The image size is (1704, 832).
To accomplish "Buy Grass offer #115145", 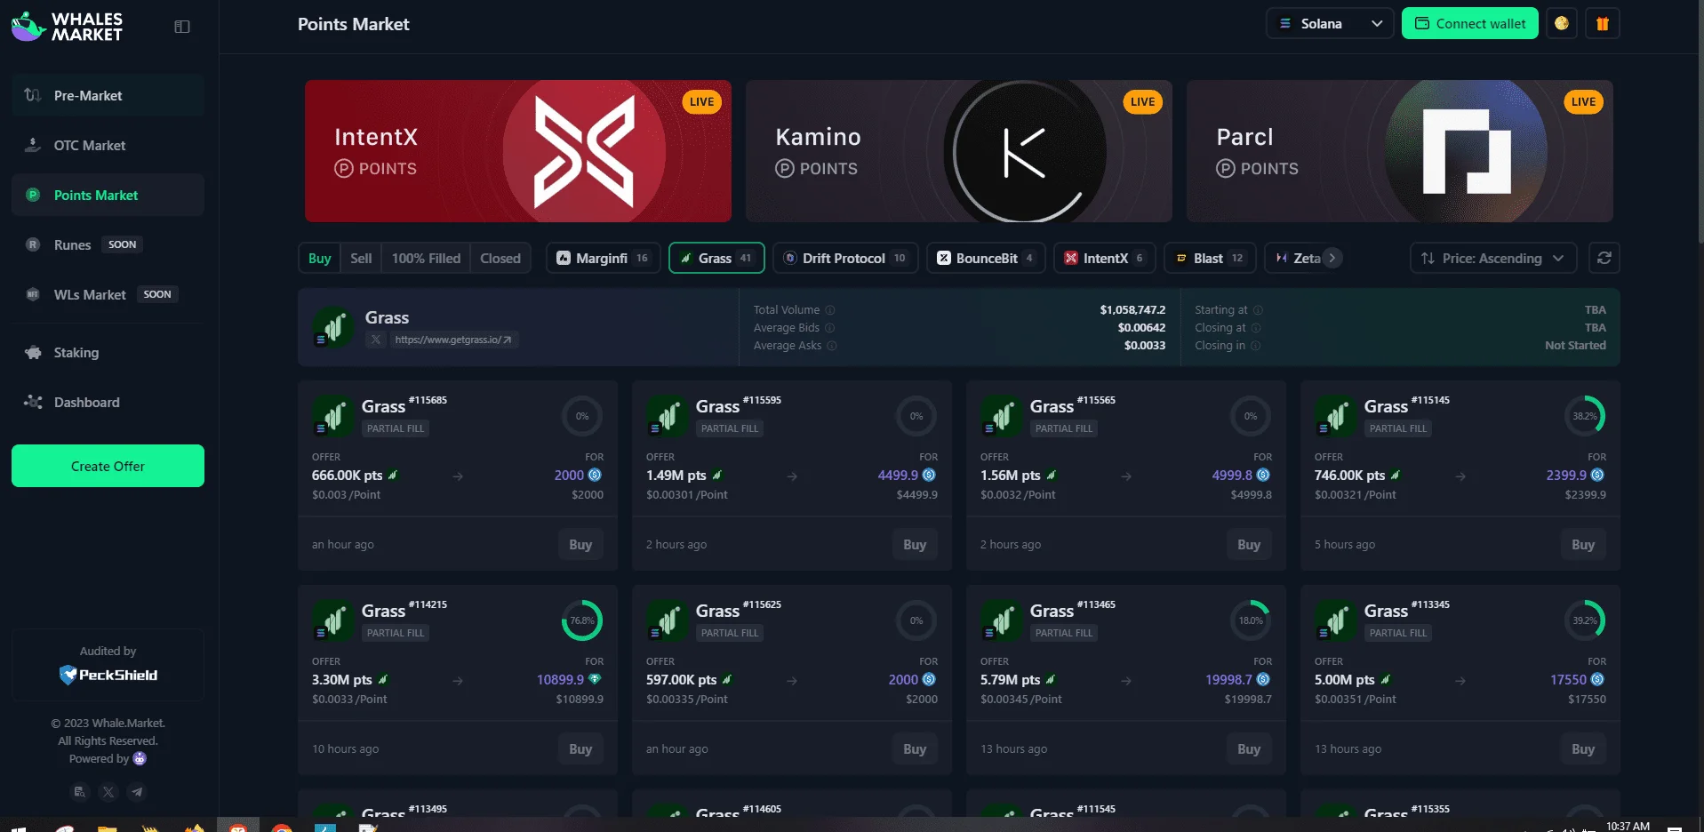I will (x=1583, y=545).
